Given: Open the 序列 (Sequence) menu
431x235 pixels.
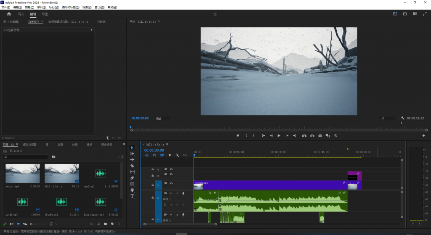Looking at the screenshot, I should coord(41,7).
